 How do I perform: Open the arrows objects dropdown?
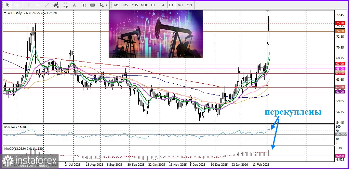[x=103, y=5]
